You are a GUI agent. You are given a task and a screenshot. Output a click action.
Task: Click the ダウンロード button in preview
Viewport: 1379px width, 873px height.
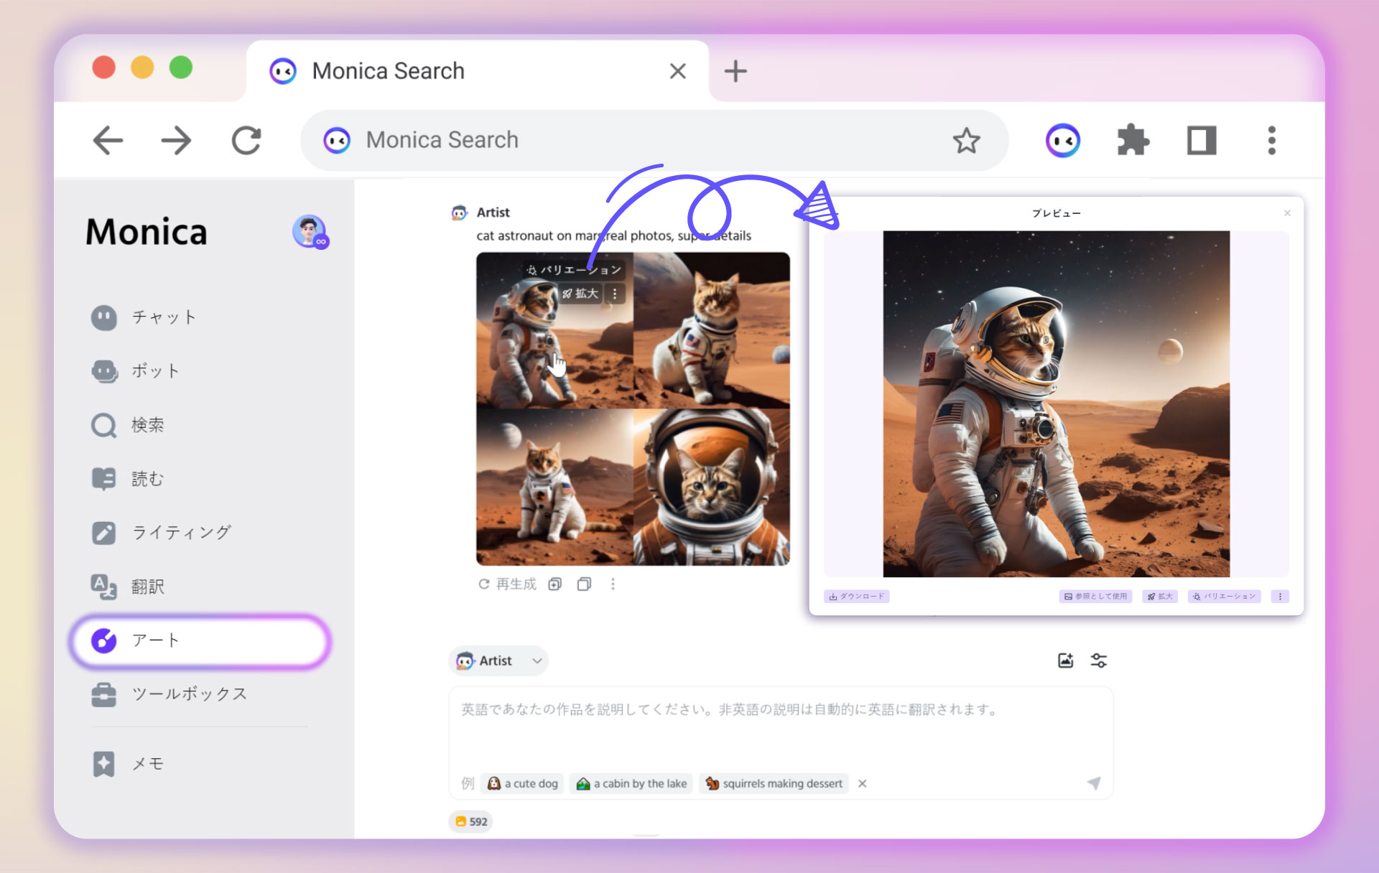pos(857,597)
